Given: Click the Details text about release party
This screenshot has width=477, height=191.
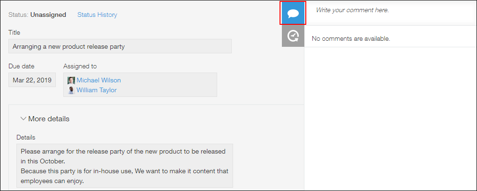Looking at the screenshot, I should tap(124, 166).
